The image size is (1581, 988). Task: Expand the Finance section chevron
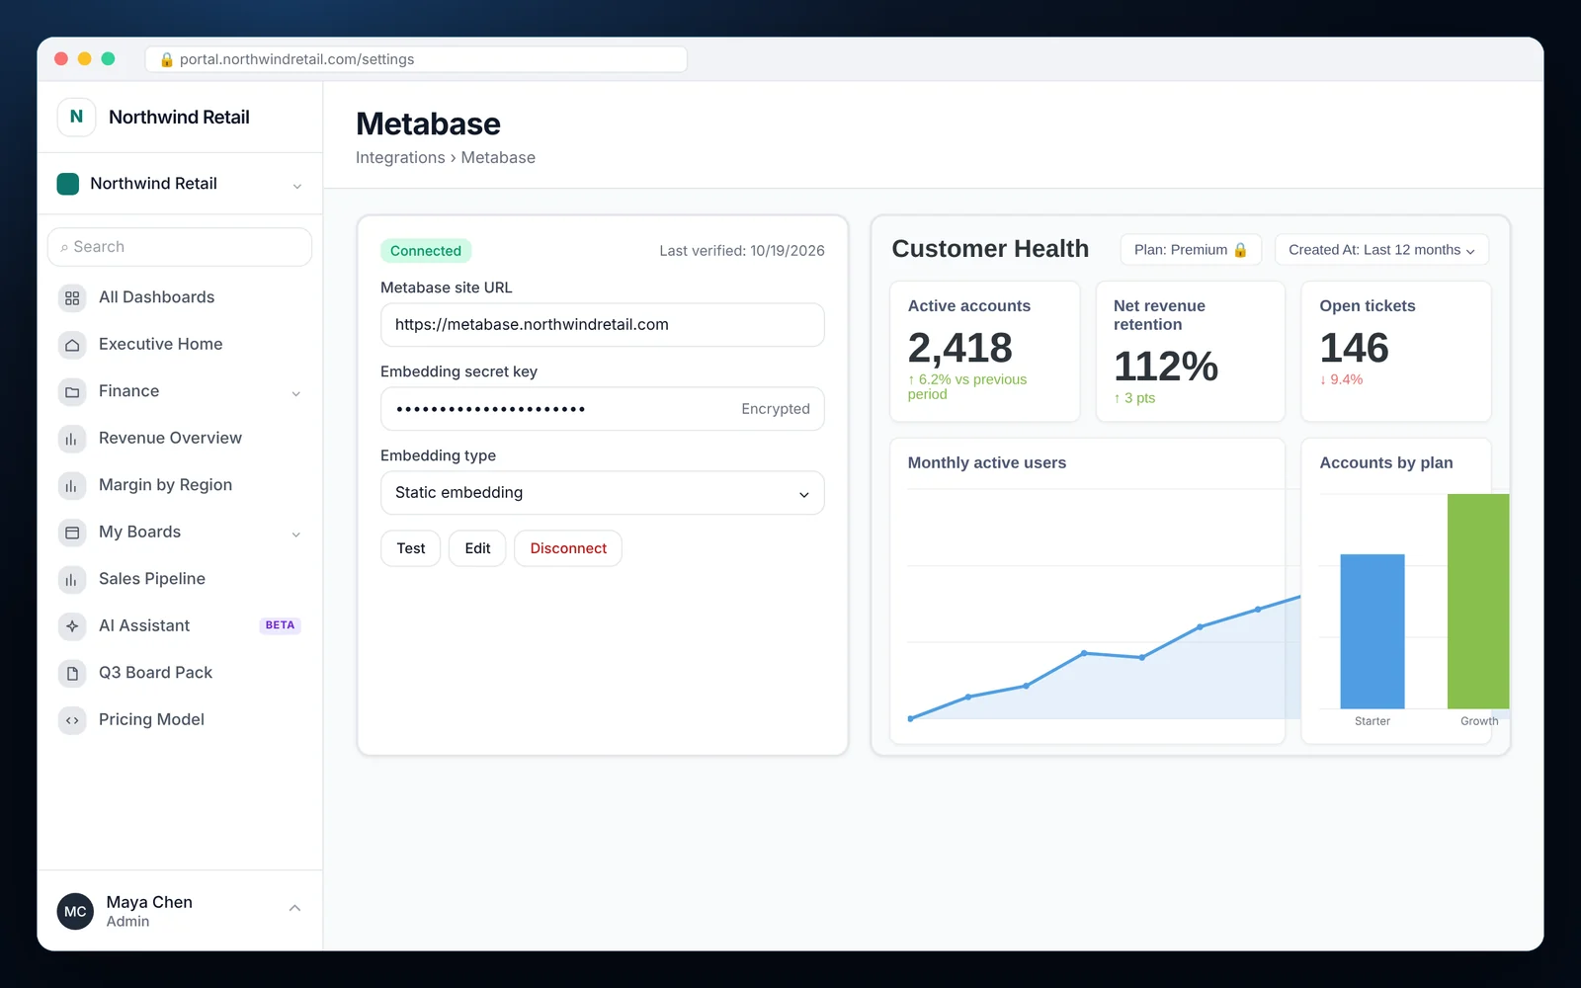295,393
